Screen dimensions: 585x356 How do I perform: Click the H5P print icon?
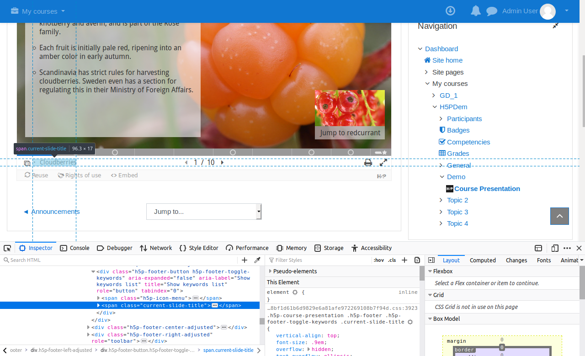[x=368, y=162]
